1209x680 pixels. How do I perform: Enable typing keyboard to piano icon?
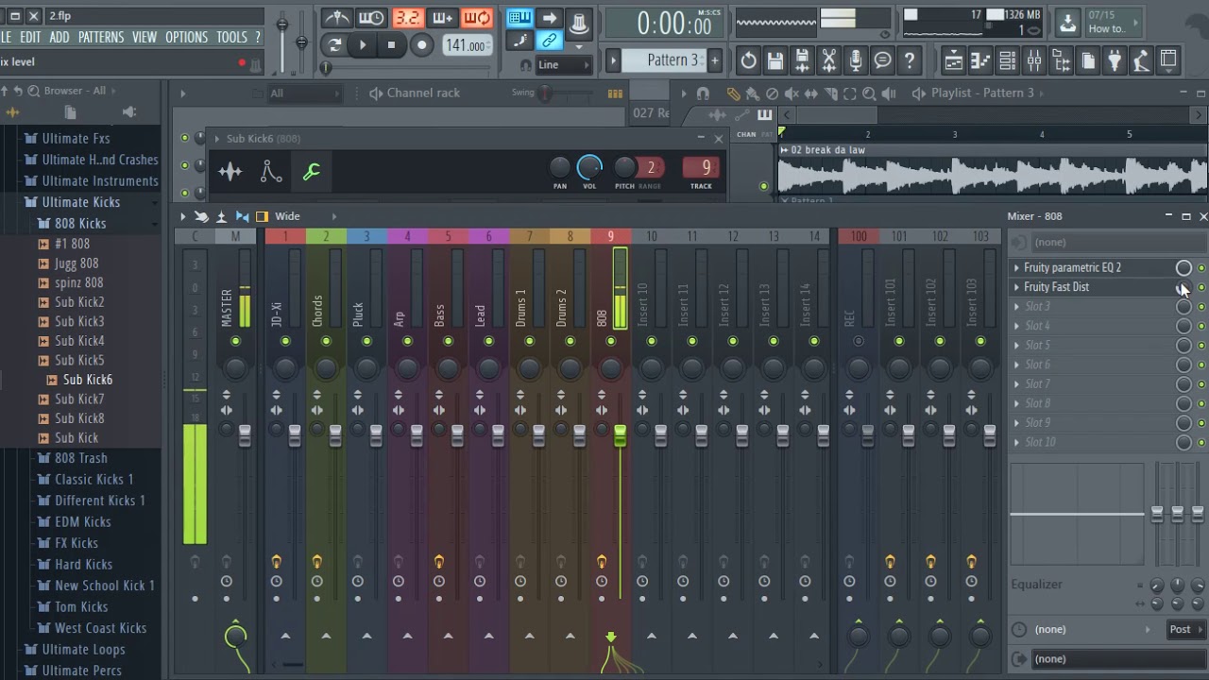click(x=519, y=19)
